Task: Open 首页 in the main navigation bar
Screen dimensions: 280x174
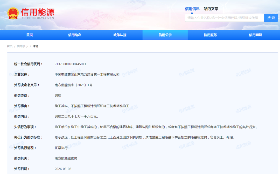Action: coord(30,35)
